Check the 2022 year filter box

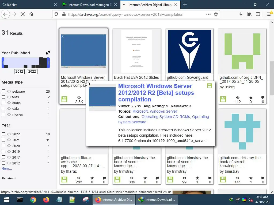tap(3, 134)
